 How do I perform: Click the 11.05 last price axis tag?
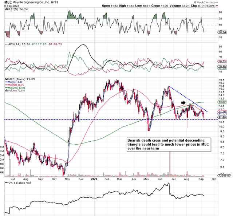pyautogui.click(x=222, y=117)
